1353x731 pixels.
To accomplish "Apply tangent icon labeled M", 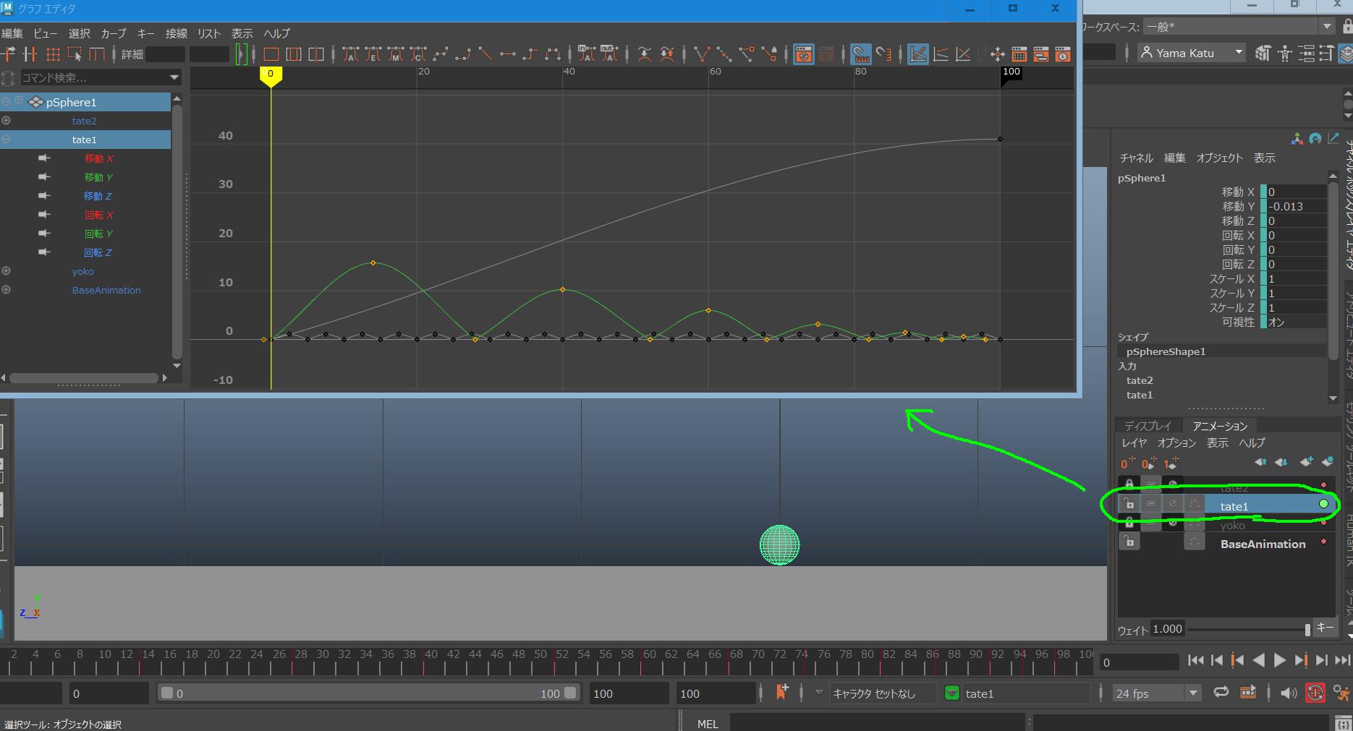I will click(396, 54).
